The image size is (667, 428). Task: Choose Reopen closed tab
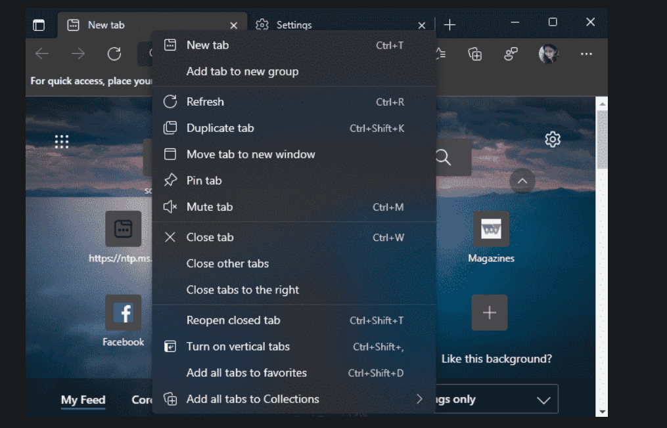(294, 320)
